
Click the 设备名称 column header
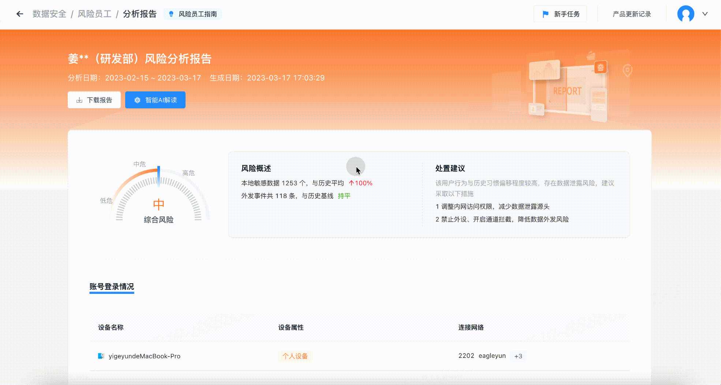click(111, 328)
